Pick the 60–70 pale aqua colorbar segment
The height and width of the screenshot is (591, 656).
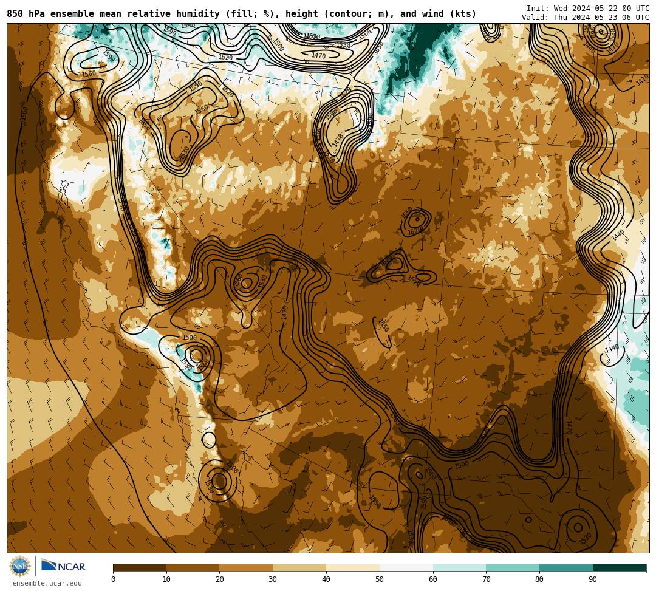point(460,567)
